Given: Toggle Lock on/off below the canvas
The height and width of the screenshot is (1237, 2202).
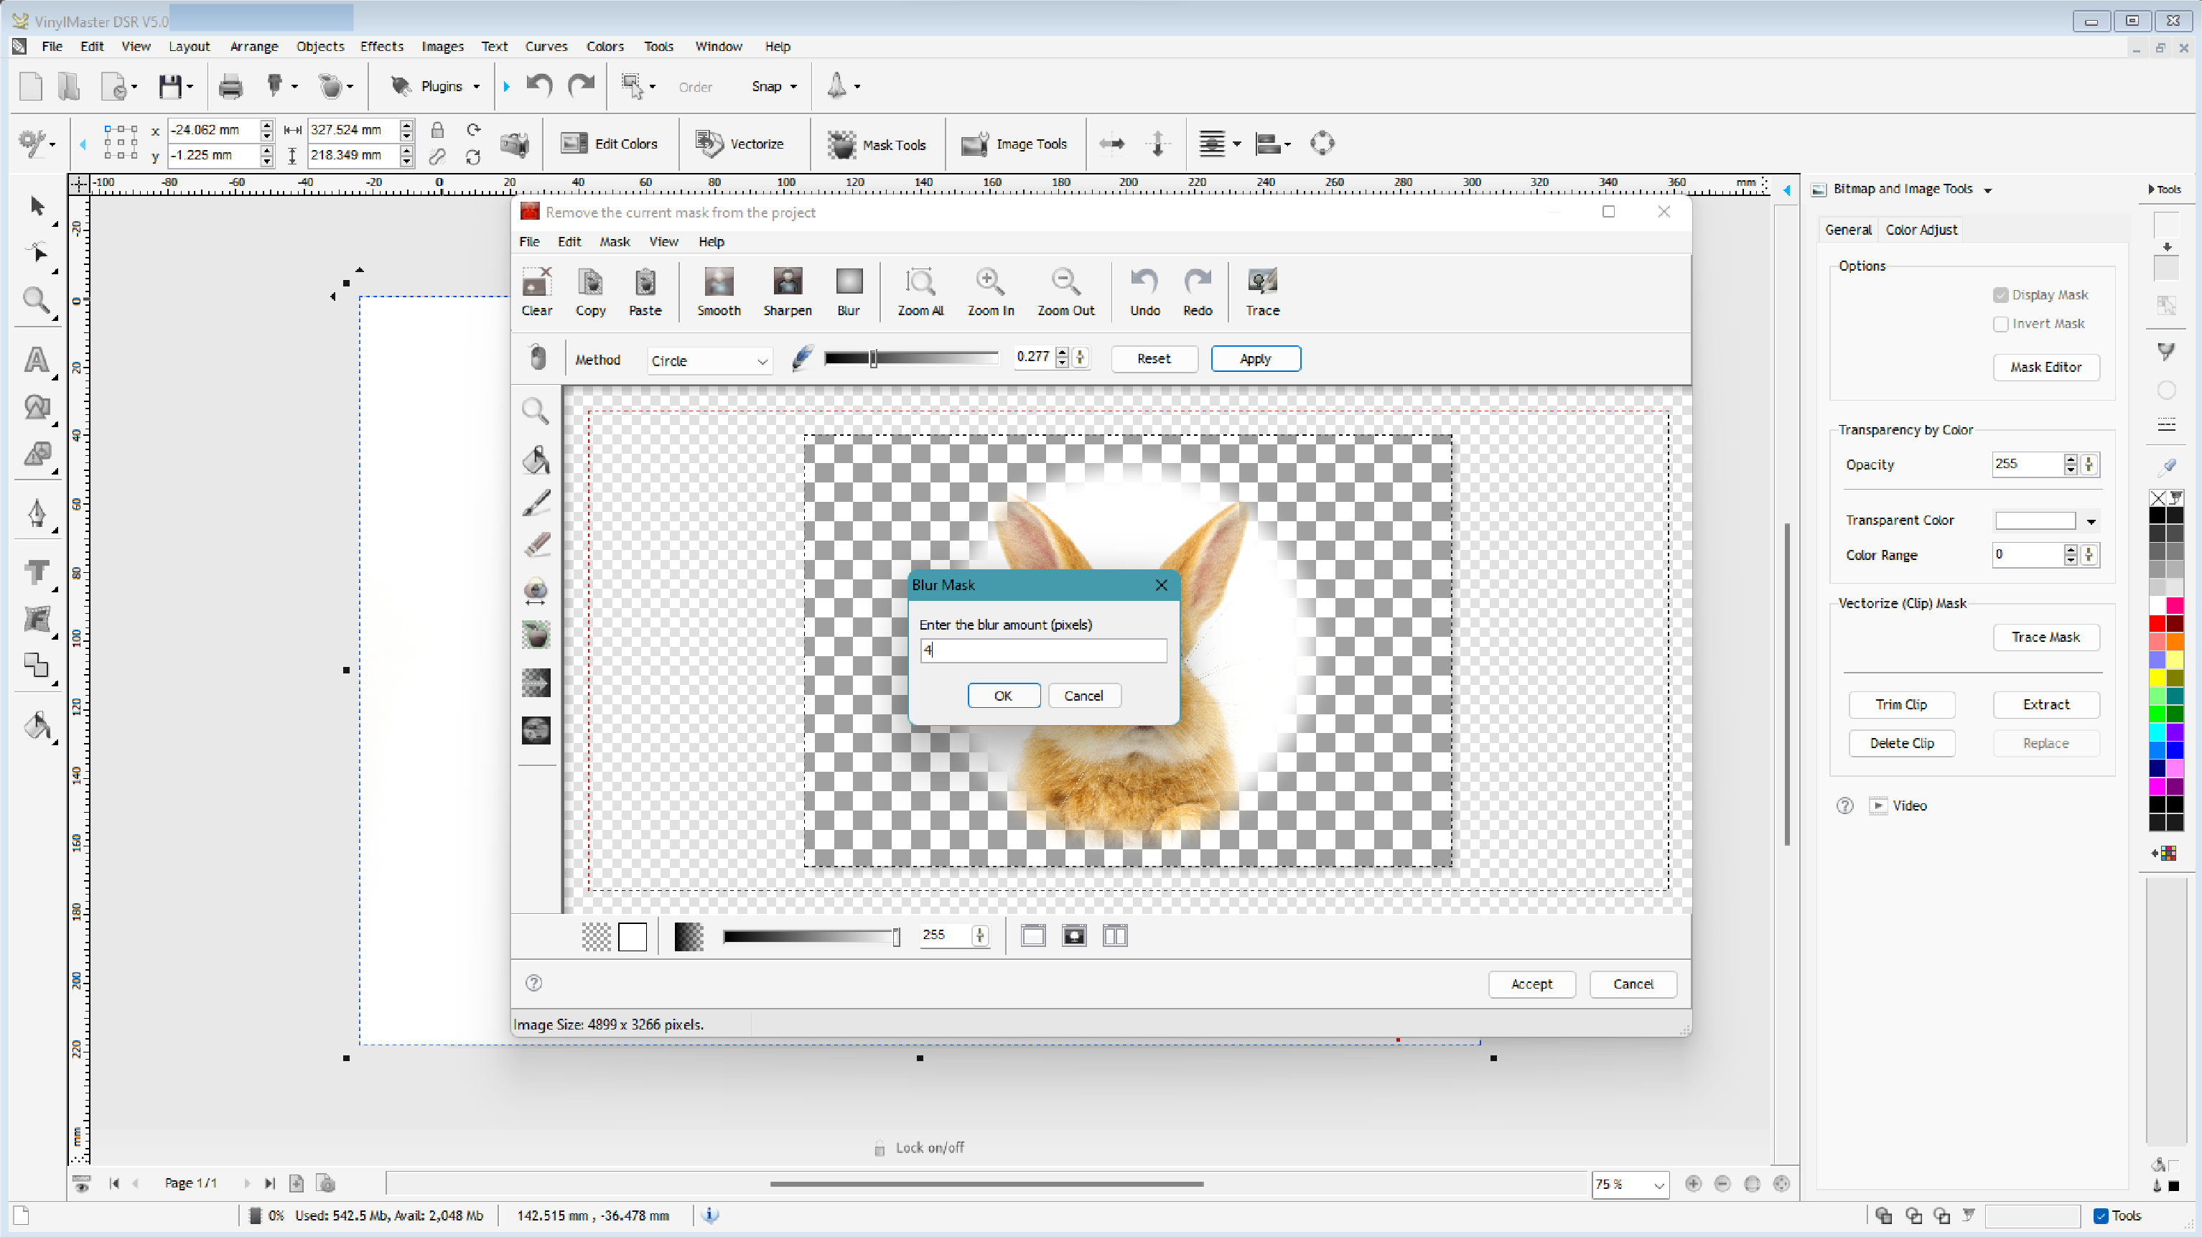Looking at the screenshot, I should pyautogui.click(x=920, y=1148).
